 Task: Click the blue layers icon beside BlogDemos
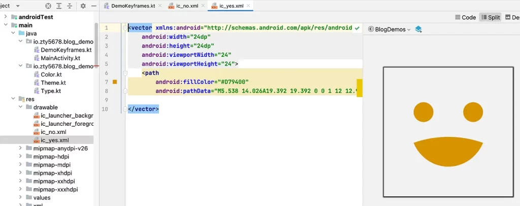418,29
